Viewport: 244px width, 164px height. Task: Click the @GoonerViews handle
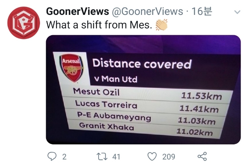point(147,11)
